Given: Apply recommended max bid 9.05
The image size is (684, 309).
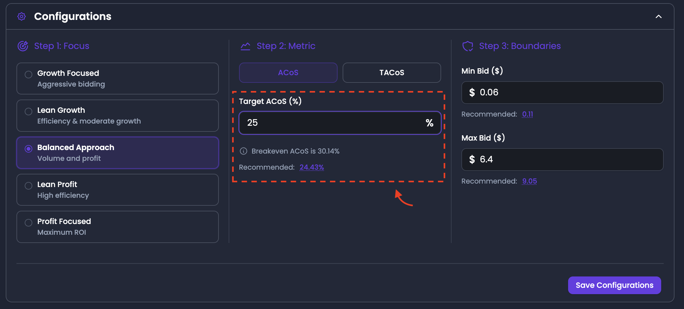Looking at the screenshot, I should (x=529, y=181).
